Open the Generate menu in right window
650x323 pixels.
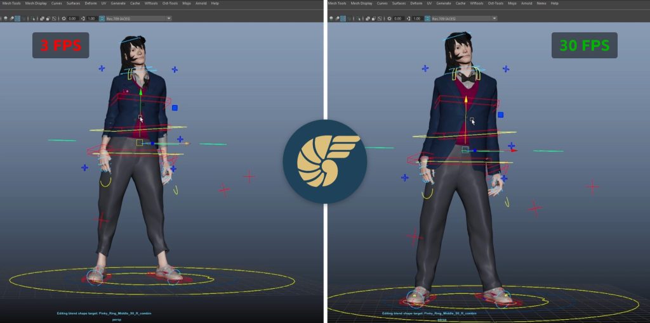pyautogui.click(x=444, y=3)
